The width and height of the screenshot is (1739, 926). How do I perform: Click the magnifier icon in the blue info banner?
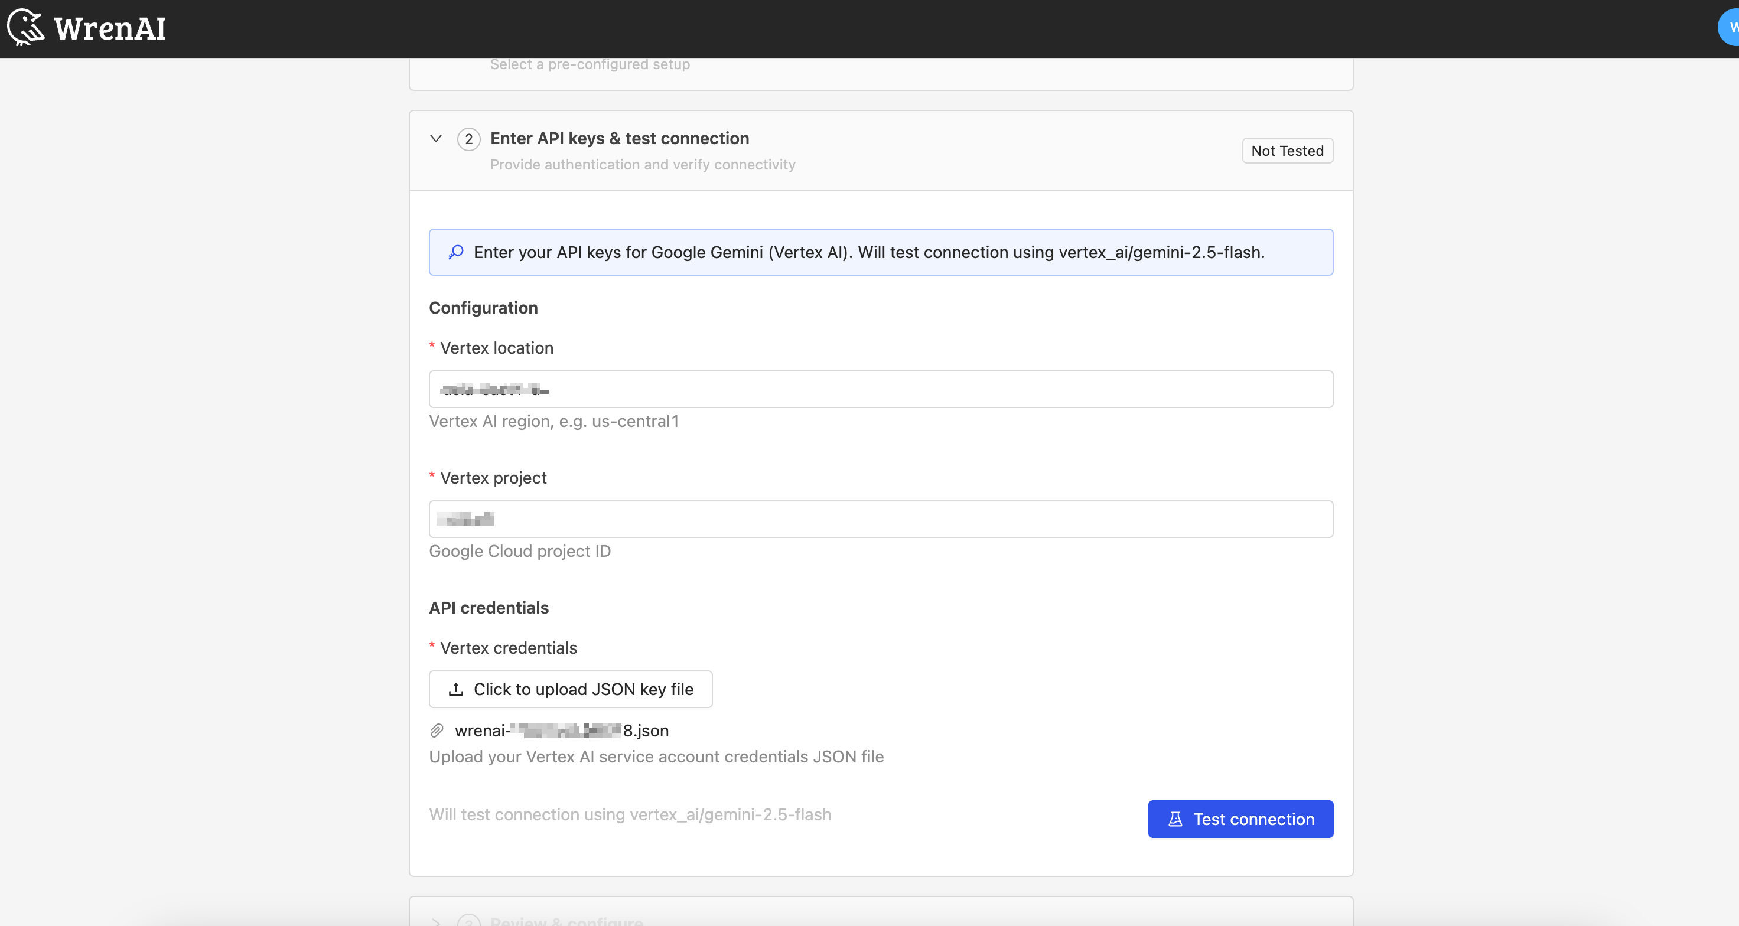(457, 252)
